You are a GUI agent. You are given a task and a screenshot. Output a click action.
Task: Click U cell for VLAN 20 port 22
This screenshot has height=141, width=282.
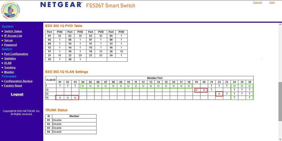click(219, 94)
